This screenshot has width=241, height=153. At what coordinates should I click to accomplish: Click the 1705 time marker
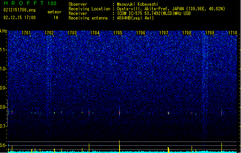pos(118,33)
